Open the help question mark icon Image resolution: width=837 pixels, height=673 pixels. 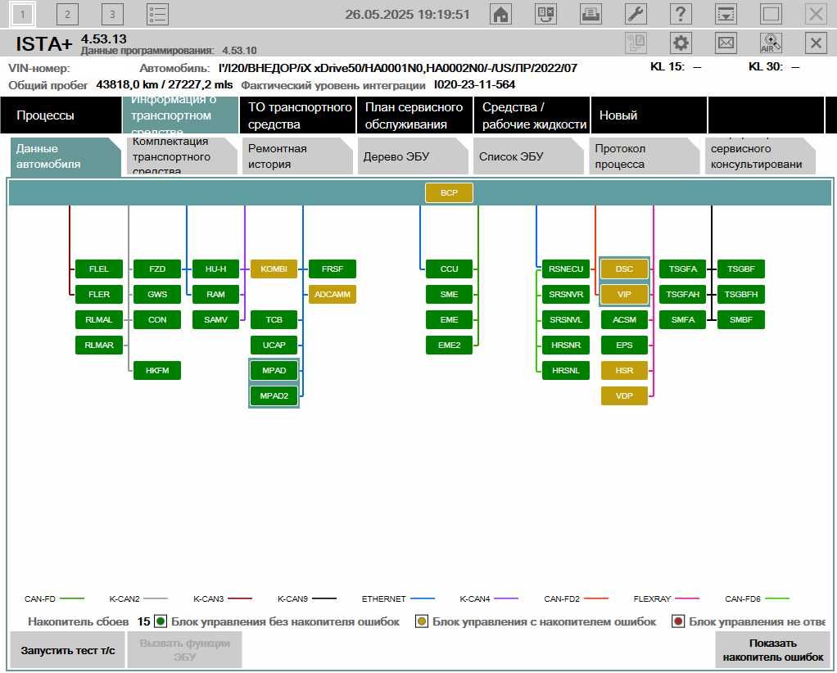click(x=681, y=14)
